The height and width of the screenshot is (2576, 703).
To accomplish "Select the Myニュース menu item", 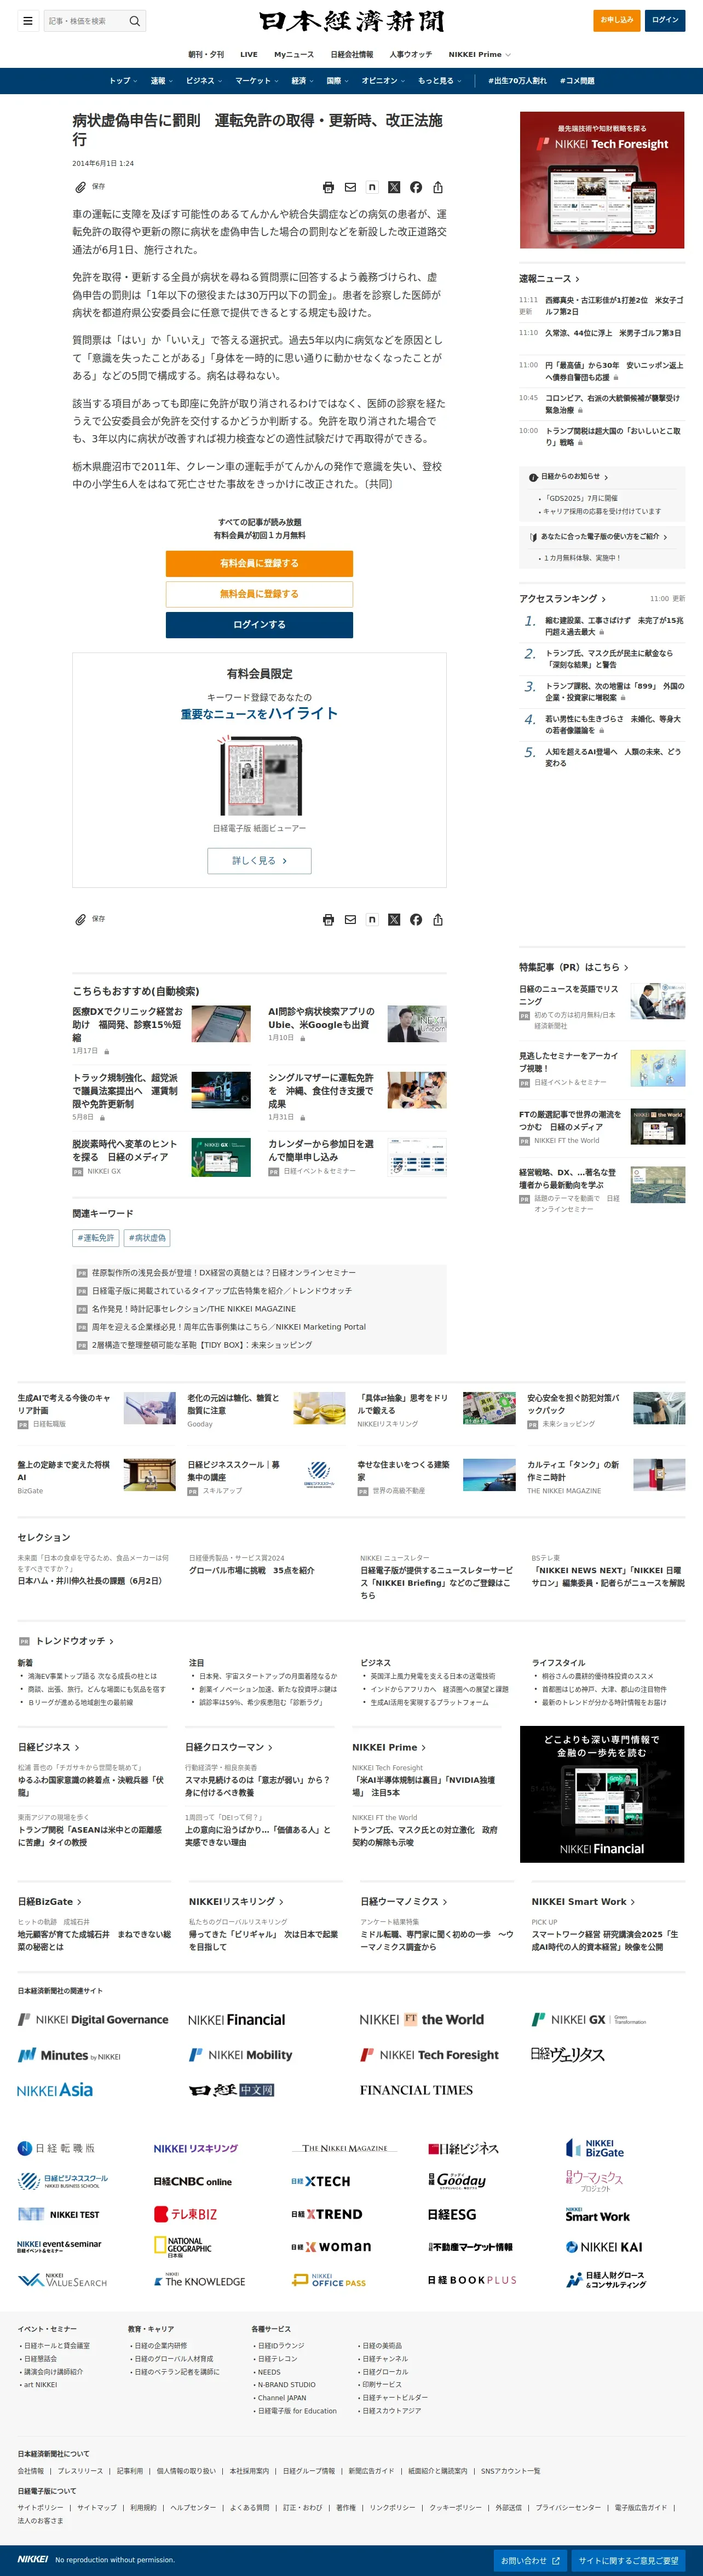I will 294,55.
